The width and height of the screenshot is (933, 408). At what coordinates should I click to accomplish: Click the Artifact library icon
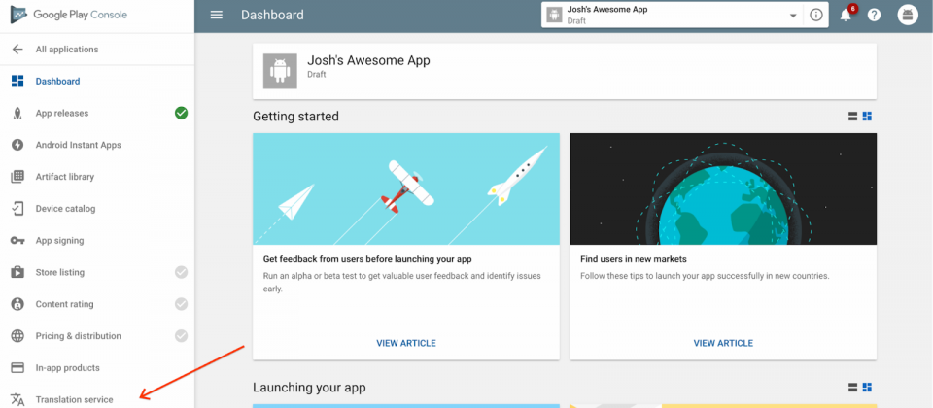pos(17,177)
